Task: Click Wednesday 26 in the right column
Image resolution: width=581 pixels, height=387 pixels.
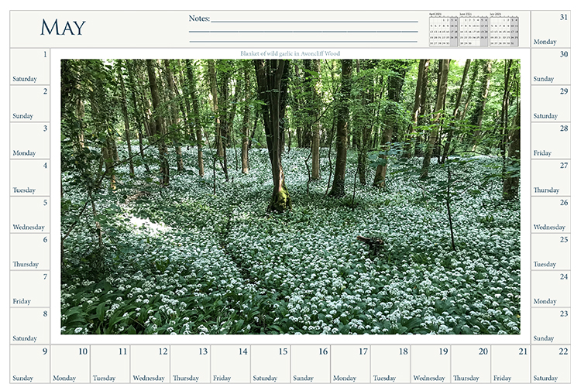Action: coord(551,215)
